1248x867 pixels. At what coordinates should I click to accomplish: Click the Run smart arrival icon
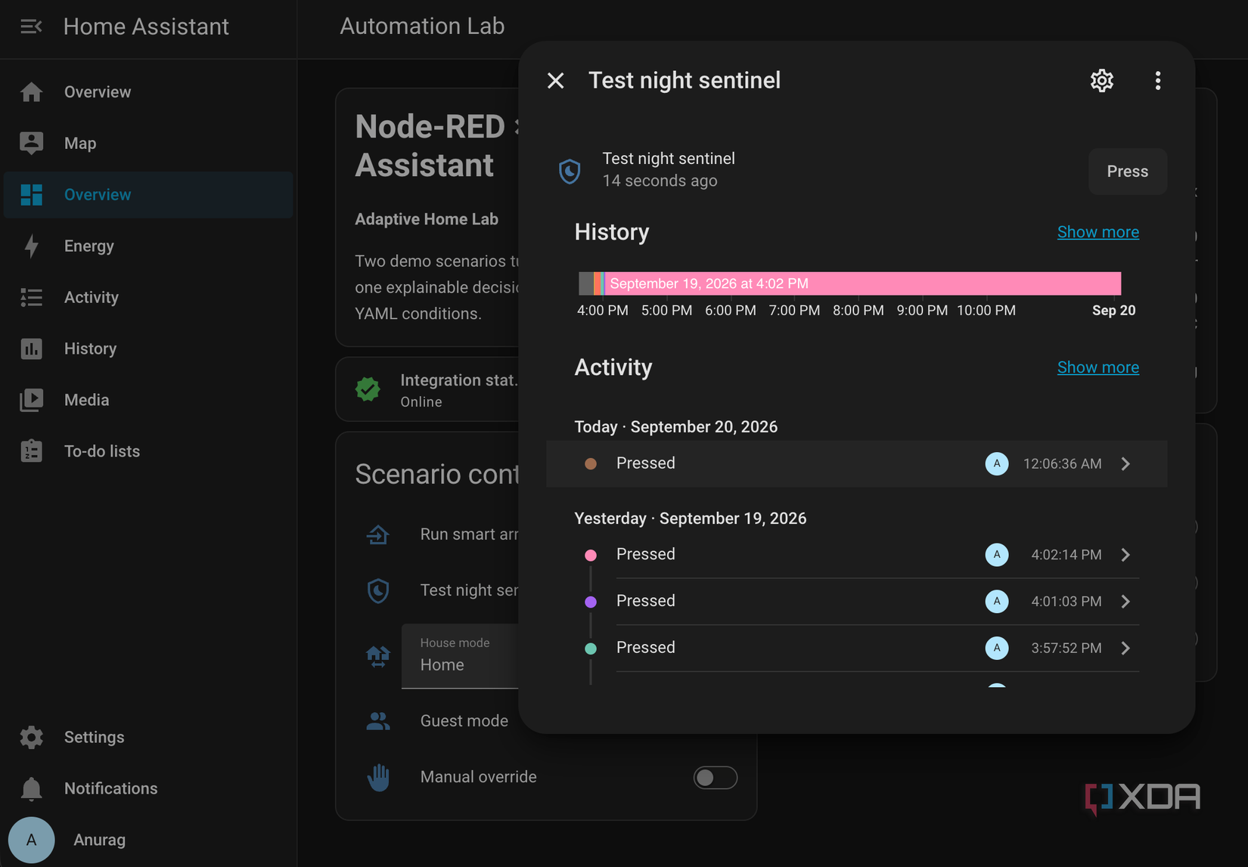378,535
